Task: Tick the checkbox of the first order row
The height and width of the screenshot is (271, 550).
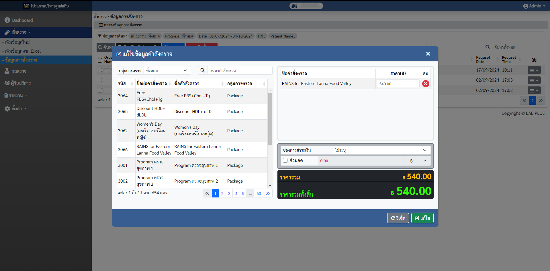Action: [100, 70]
